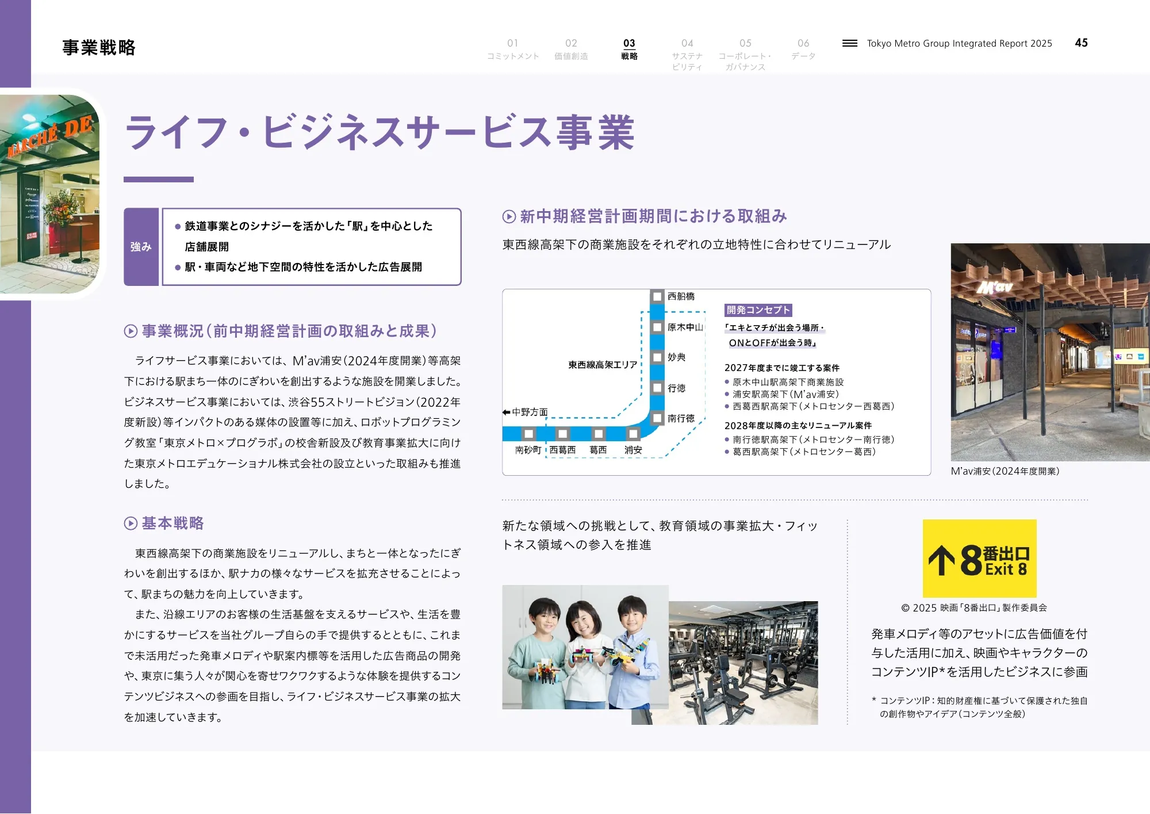Click the 東西線高架エリア map label
1150x814 pixels.
[603, 365]
